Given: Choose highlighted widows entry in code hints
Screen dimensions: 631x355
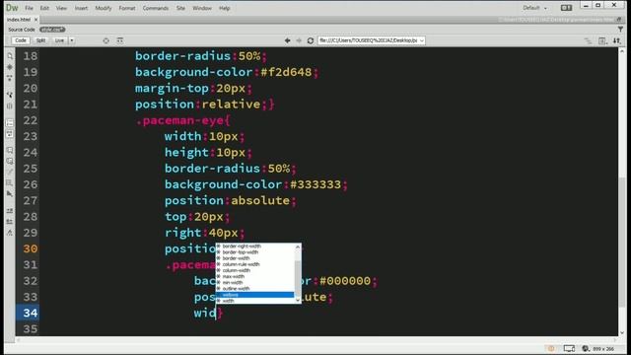Looking at the screenshot, I should (x=255, y=295).
